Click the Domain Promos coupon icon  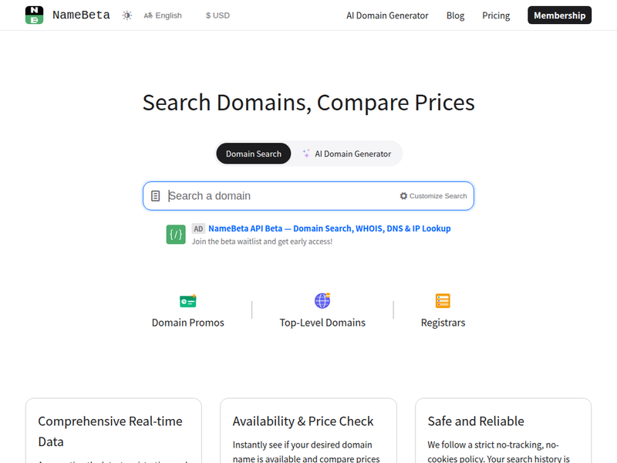[187, 301]
